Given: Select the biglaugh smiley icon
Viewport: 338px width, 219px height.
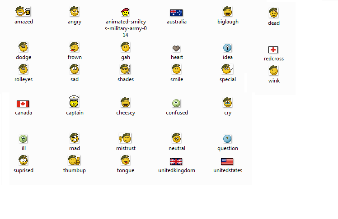Looking at the screenshot, I should [x=228, y=12].
